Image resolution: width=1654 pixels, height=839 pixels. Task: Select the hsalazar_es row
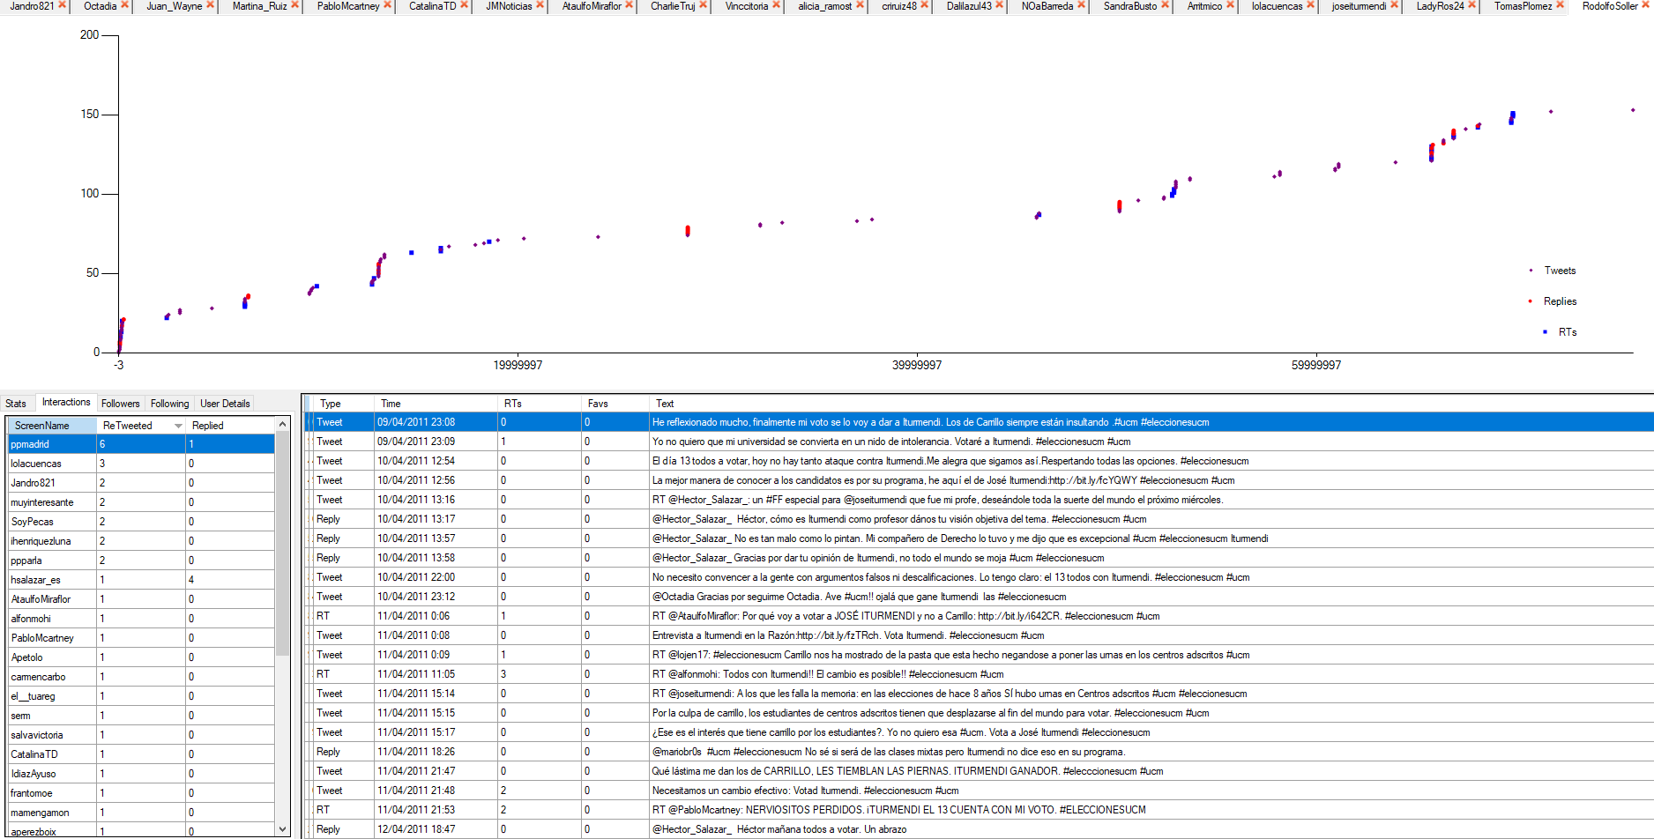[141, 580]
